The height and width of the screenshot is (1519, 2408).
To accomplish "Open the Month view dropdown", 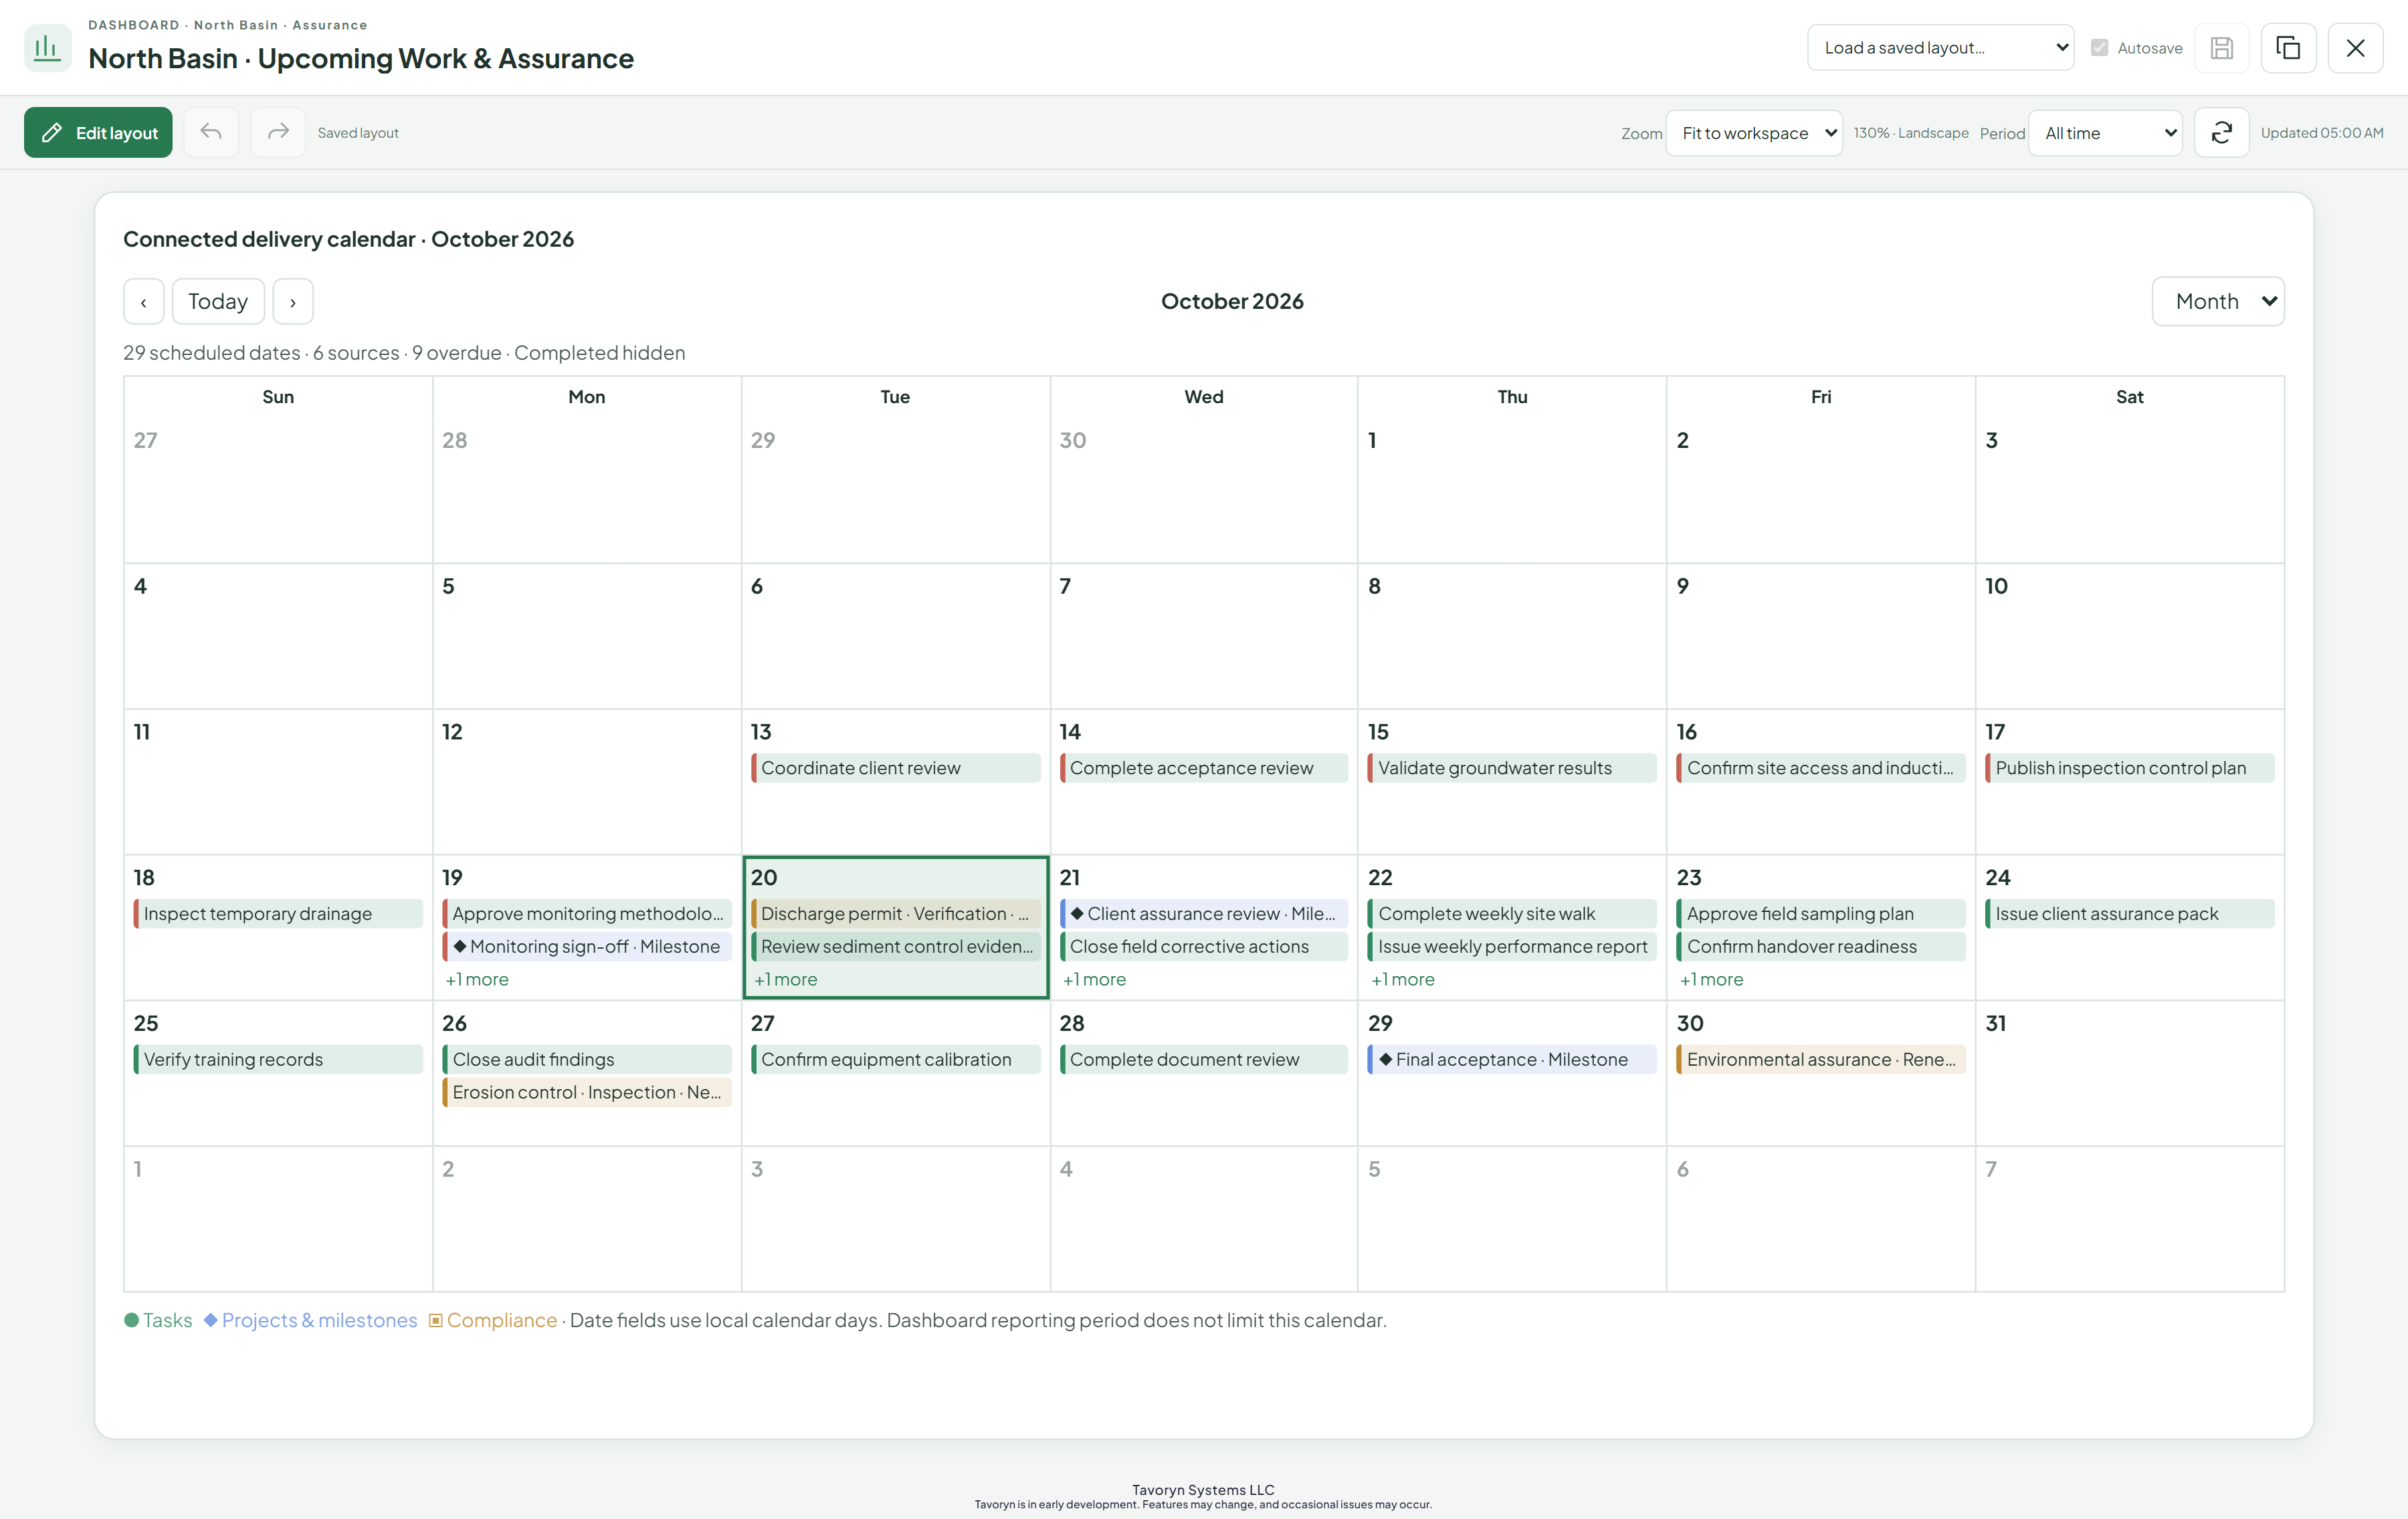I will tap(2218, 302).
